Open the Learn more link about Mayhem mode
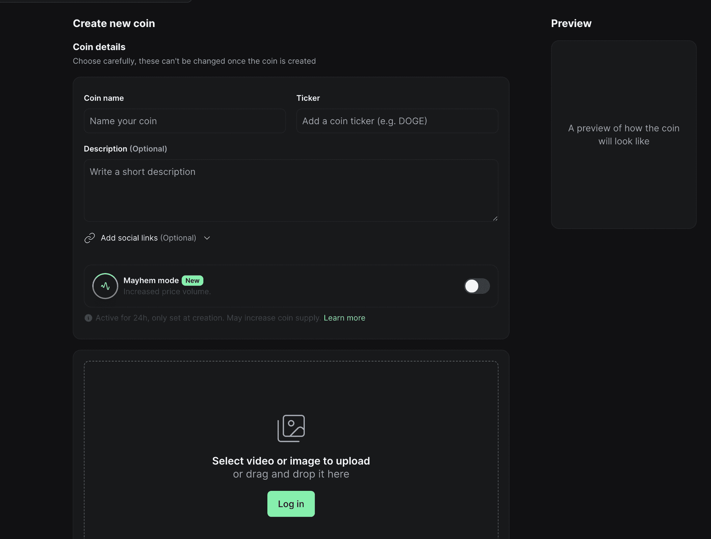Image resolution: width=711 pixels, height=539 pixels. click(344, 318)
